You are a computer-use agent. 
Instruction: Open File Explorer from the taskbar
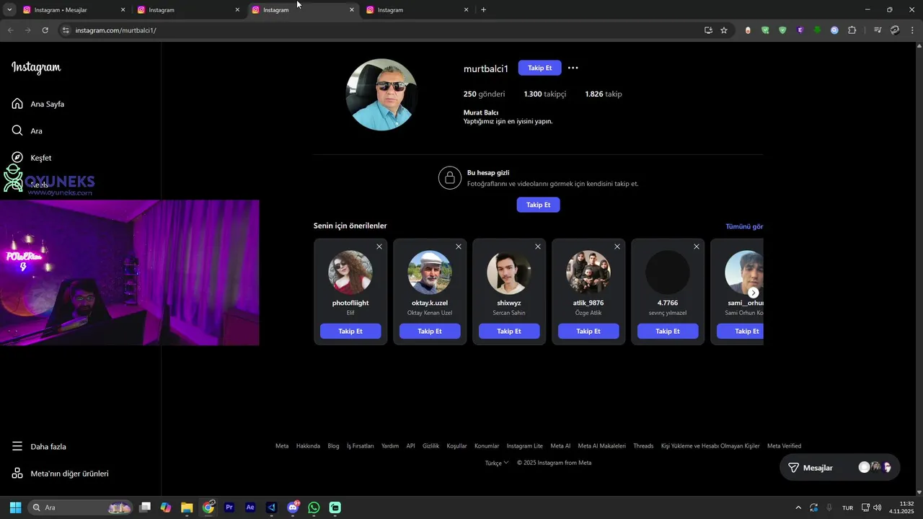[187, 507]
